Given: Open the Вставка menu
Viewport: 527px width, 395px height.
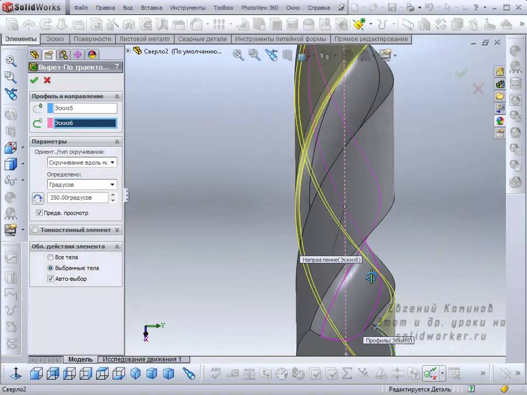Looking at the screenshot, I should point(152,7).
